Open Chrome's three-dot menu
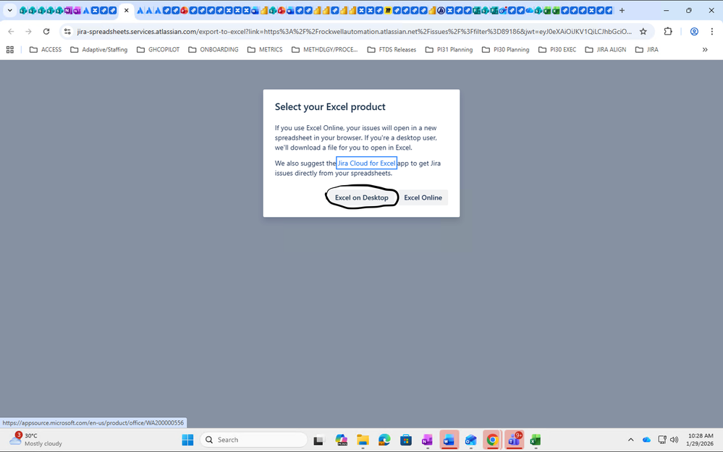The width and height of the screenshot is (723, 452). tap(712, 31)
